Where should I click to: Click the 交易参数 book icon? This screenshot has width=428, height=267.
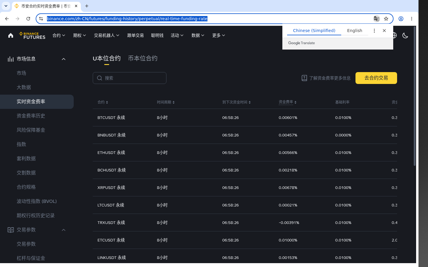(x=11, y=230)
